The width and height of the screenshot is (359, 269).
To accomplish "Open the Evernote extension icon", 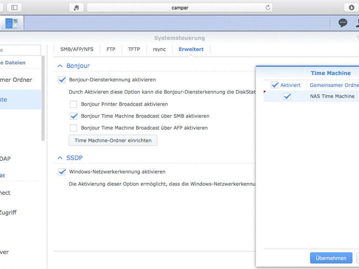I will 76,7.
